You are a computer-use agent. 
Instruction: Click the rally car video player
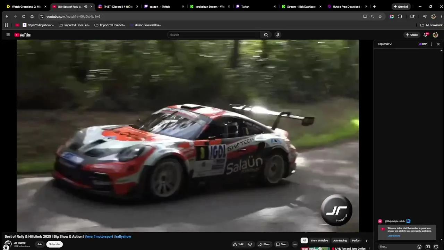point(188,136)
